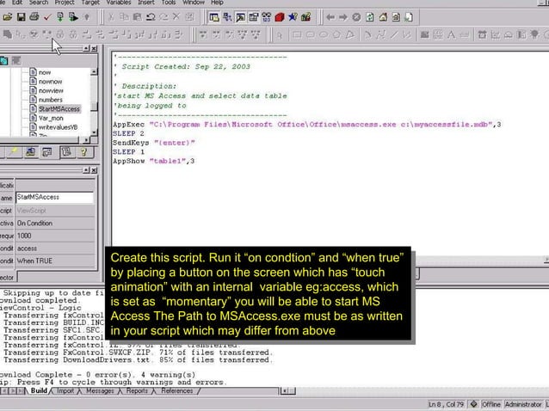
Task: Click the Save icon in the toolbar
Action: (19, 16)
